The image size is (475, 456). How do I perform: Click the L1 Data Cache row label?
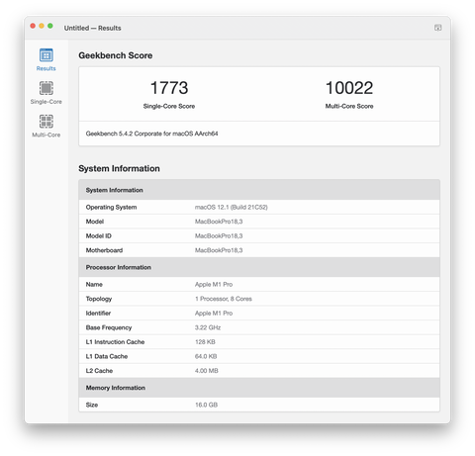tap(107, 356)
